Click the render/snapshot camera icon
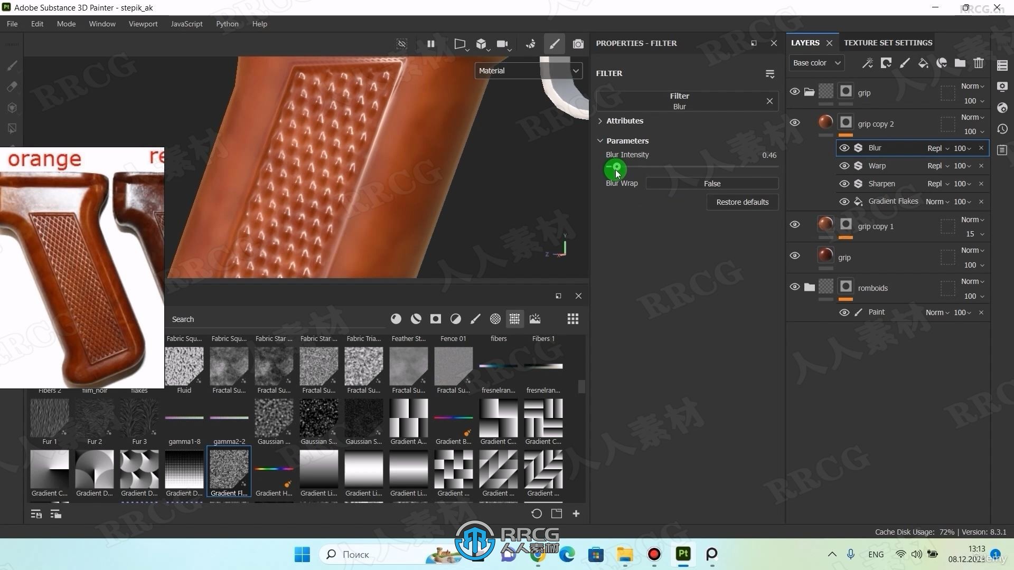Viewport: 1014px width, 570px height. point(578,44)
